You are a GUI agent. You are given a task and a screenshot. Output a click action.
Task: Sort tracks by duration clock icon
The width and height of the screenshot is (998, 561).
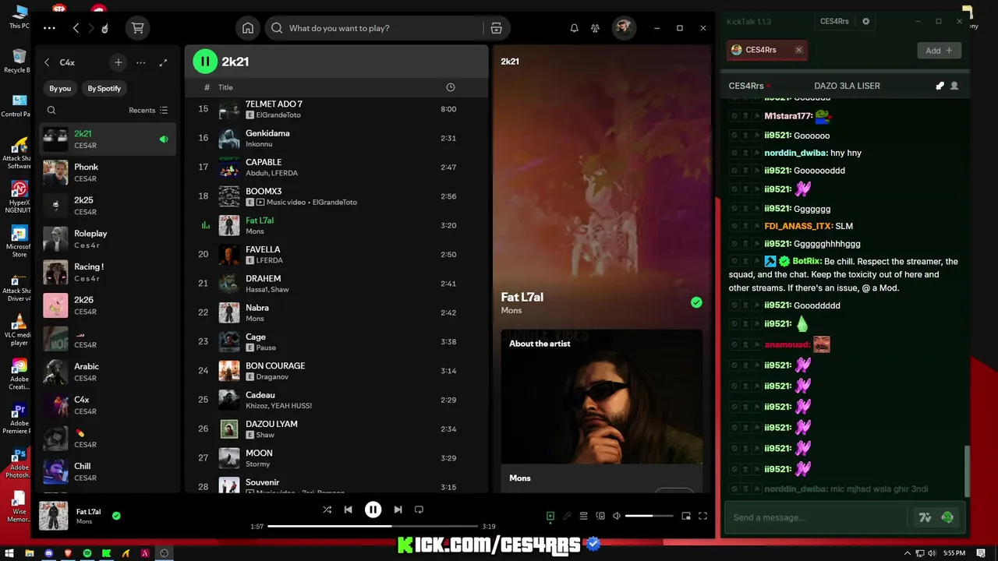[x=450, y=87]
